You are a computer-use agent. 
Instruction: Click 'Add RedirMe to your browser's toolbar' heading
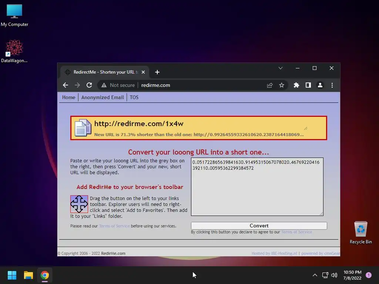click(130, 187)
